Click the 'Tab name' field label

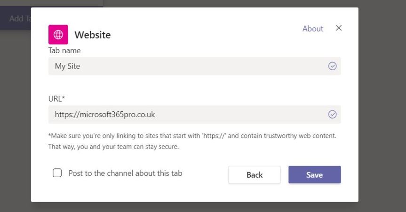64,50
